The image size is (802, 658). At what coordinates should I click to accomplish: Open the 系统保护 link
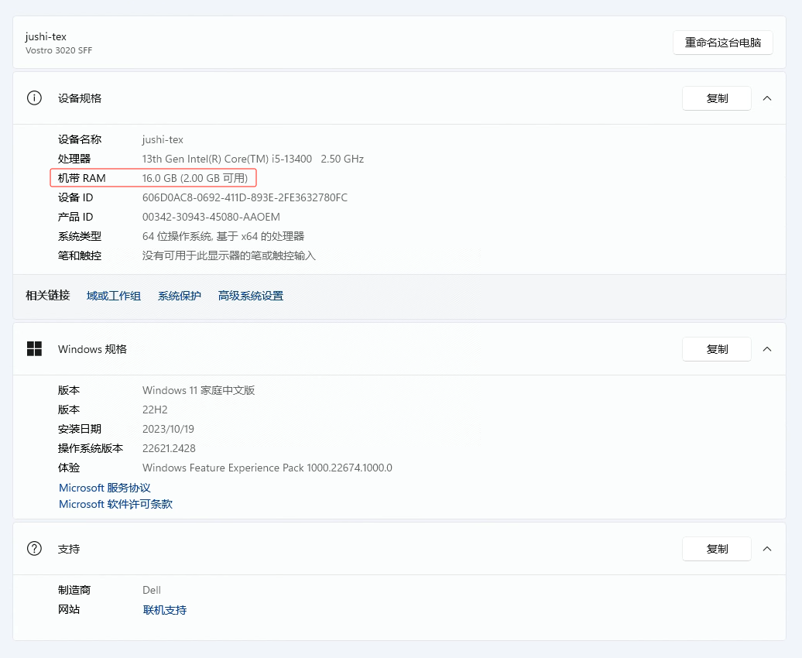(x=180, y=296)
